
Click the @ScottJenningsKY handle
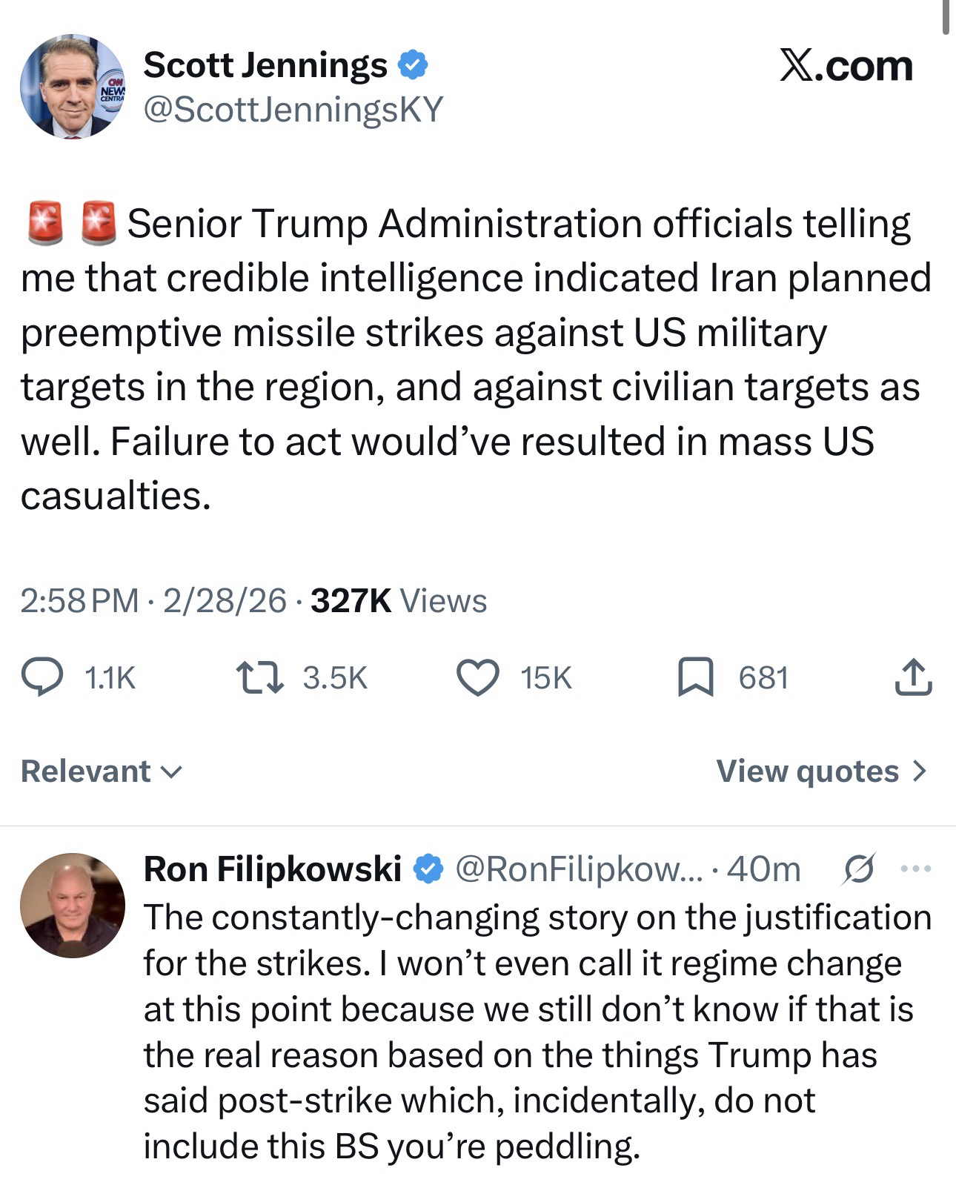[x=293, y=110]
